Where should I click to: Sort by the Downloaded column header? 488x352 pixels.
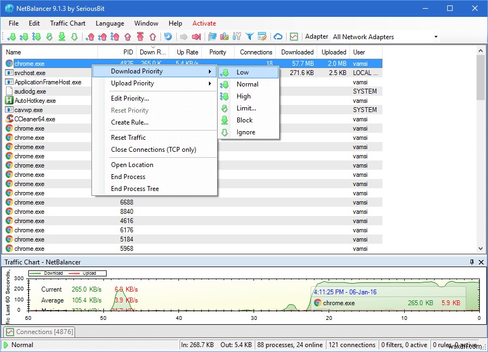pyautogui.click(x=297, y=52)
